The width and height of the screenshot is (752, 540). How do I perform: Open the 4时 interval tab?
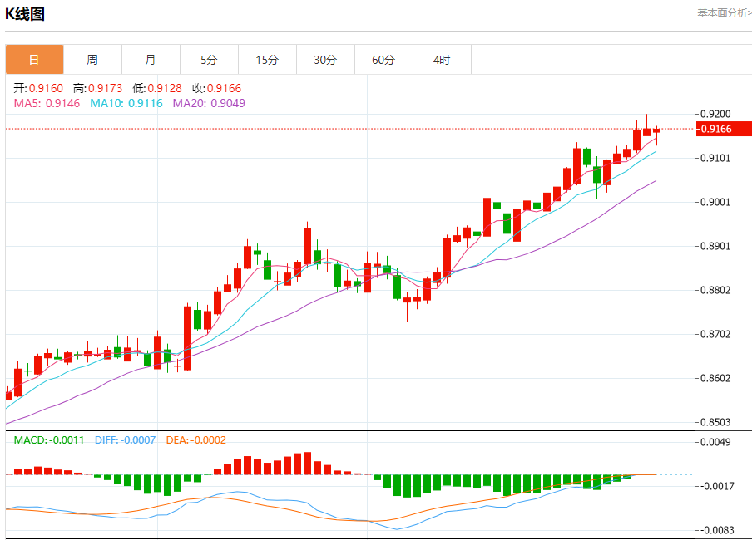442,60
